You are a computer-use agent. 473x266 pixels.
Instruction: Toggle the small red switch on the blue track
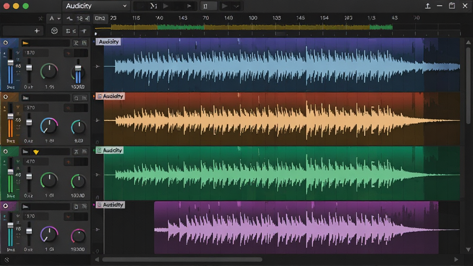tap(68, 54)
